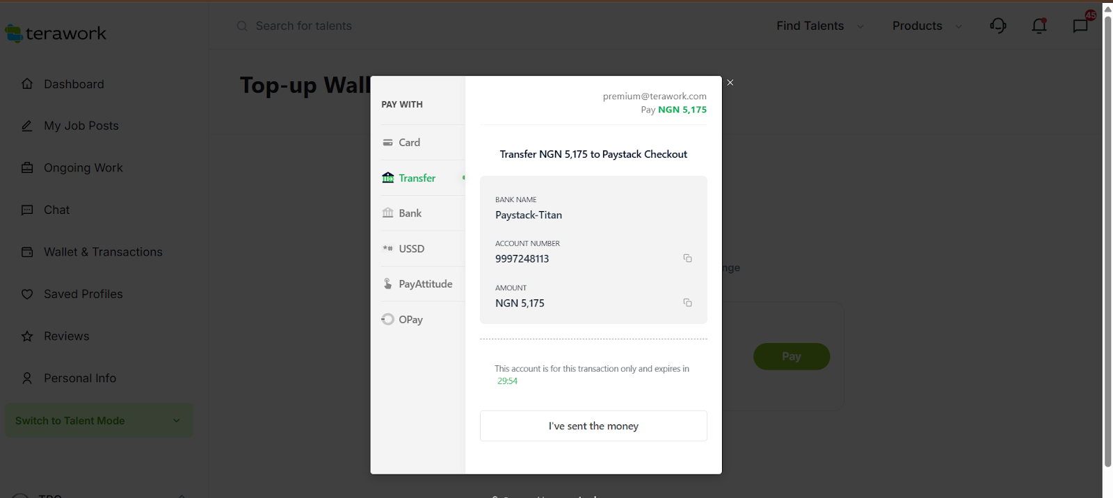Expand the Switch to Talent Mode selector
Image resolution: width=1113 pixels, height=498 pixels.
pos(98,421)
